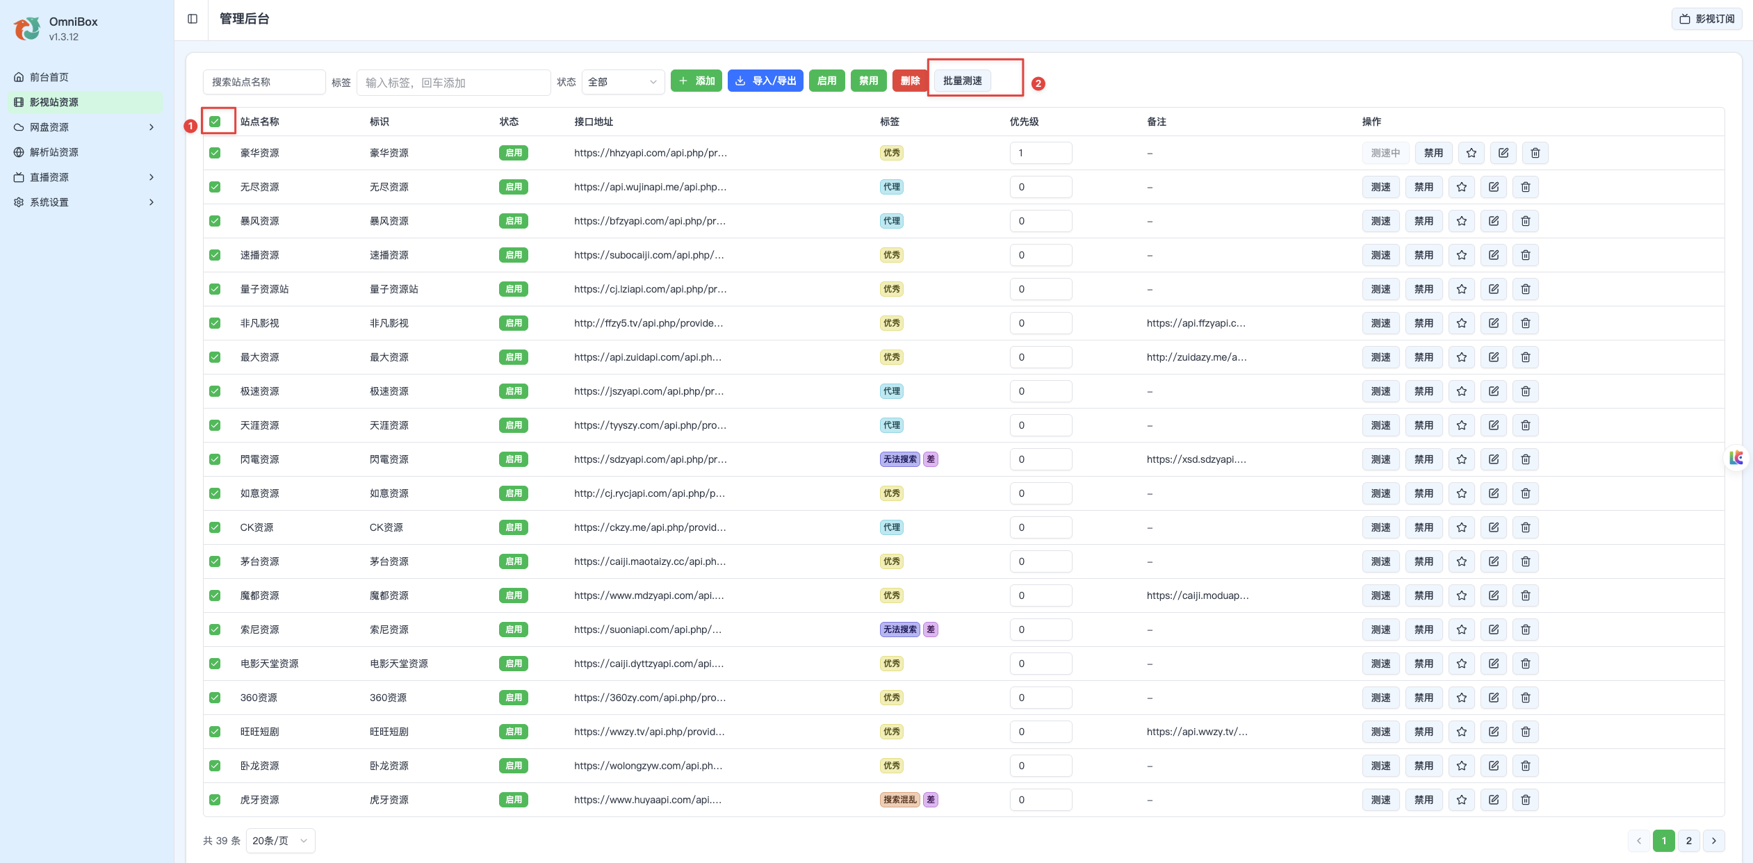The image size is (1753, 863).
Task: Remove the 閃電资源 row via trash icon
Action: pyautogui.click(x=1526, y=459)
